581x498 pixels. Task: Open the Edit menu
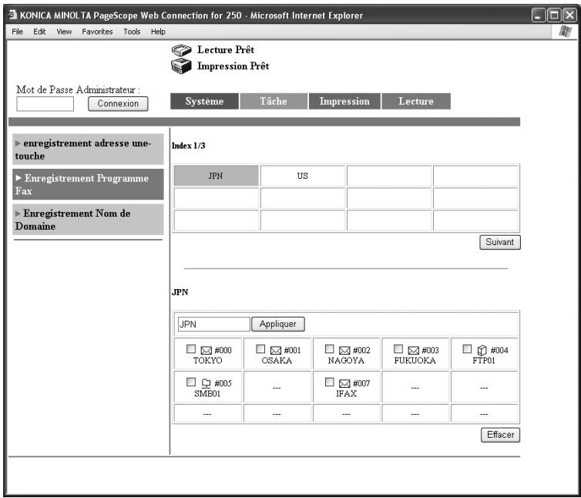click(x=39, y=32)
